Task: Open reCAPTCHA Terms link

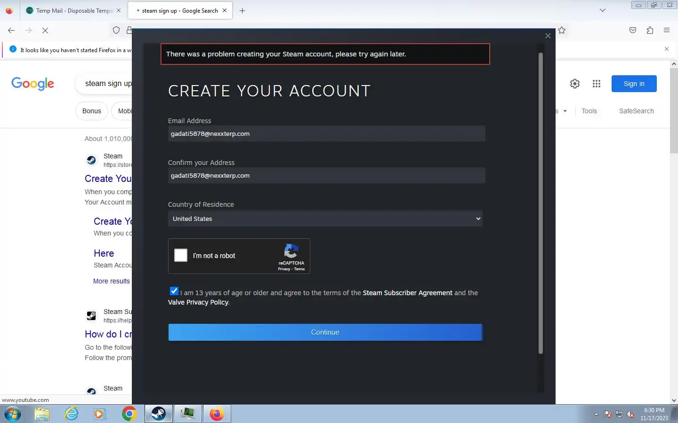Action: [x=299, y=269]
